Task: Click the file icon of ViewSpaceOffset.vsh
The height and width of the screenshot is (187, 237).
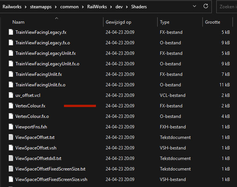Action: (11, 148)
